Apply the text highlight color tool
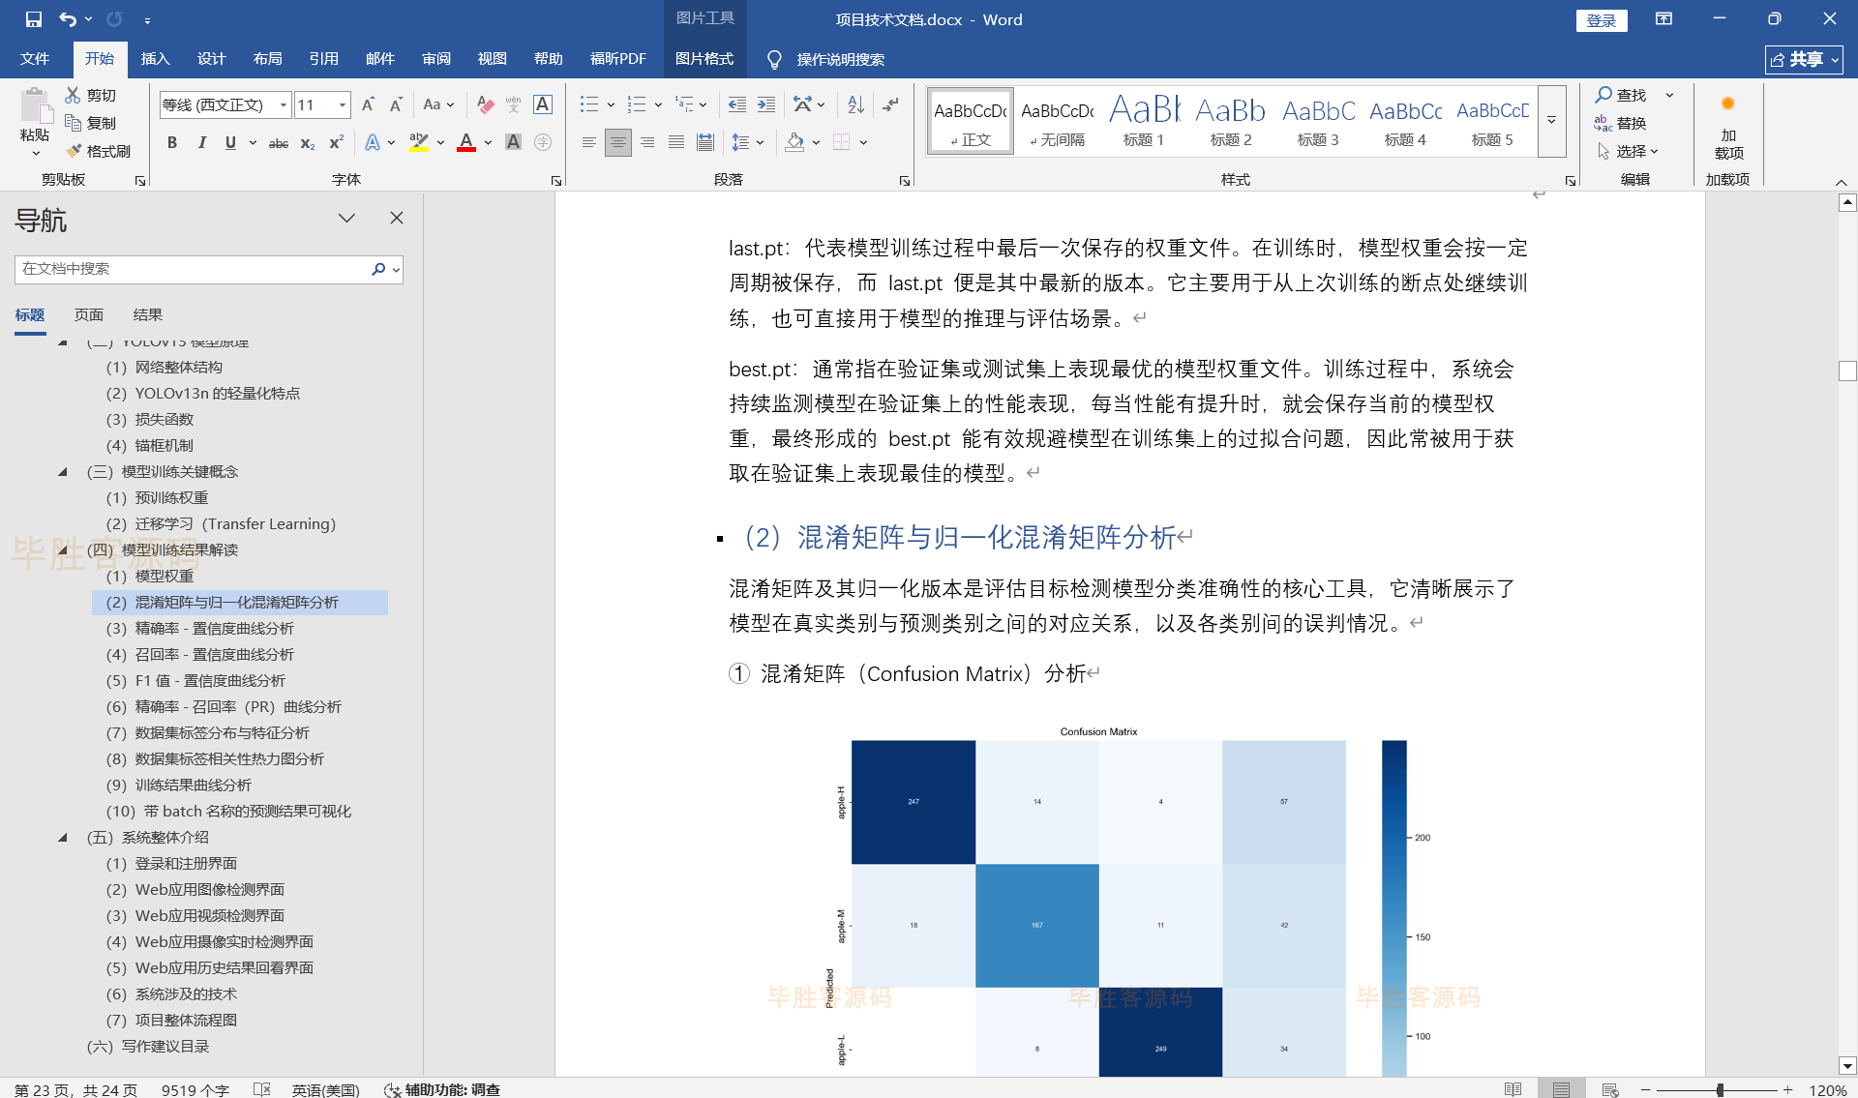This screenshot has height=1098, width=1858. 418,142
